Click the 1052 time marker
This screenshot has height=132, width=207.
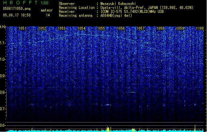[42, 28]
